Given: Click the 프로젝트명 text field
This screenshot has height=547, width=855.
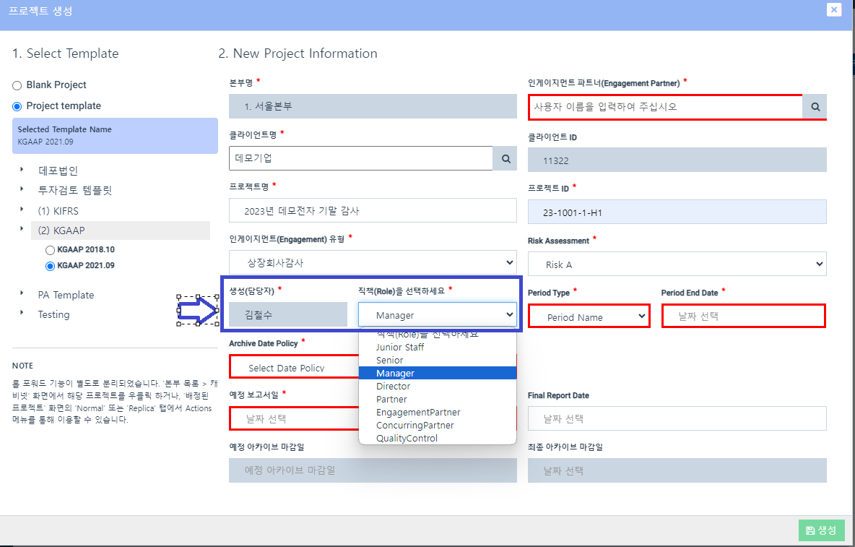Looking at the screenshot, I should pos(373,210).
